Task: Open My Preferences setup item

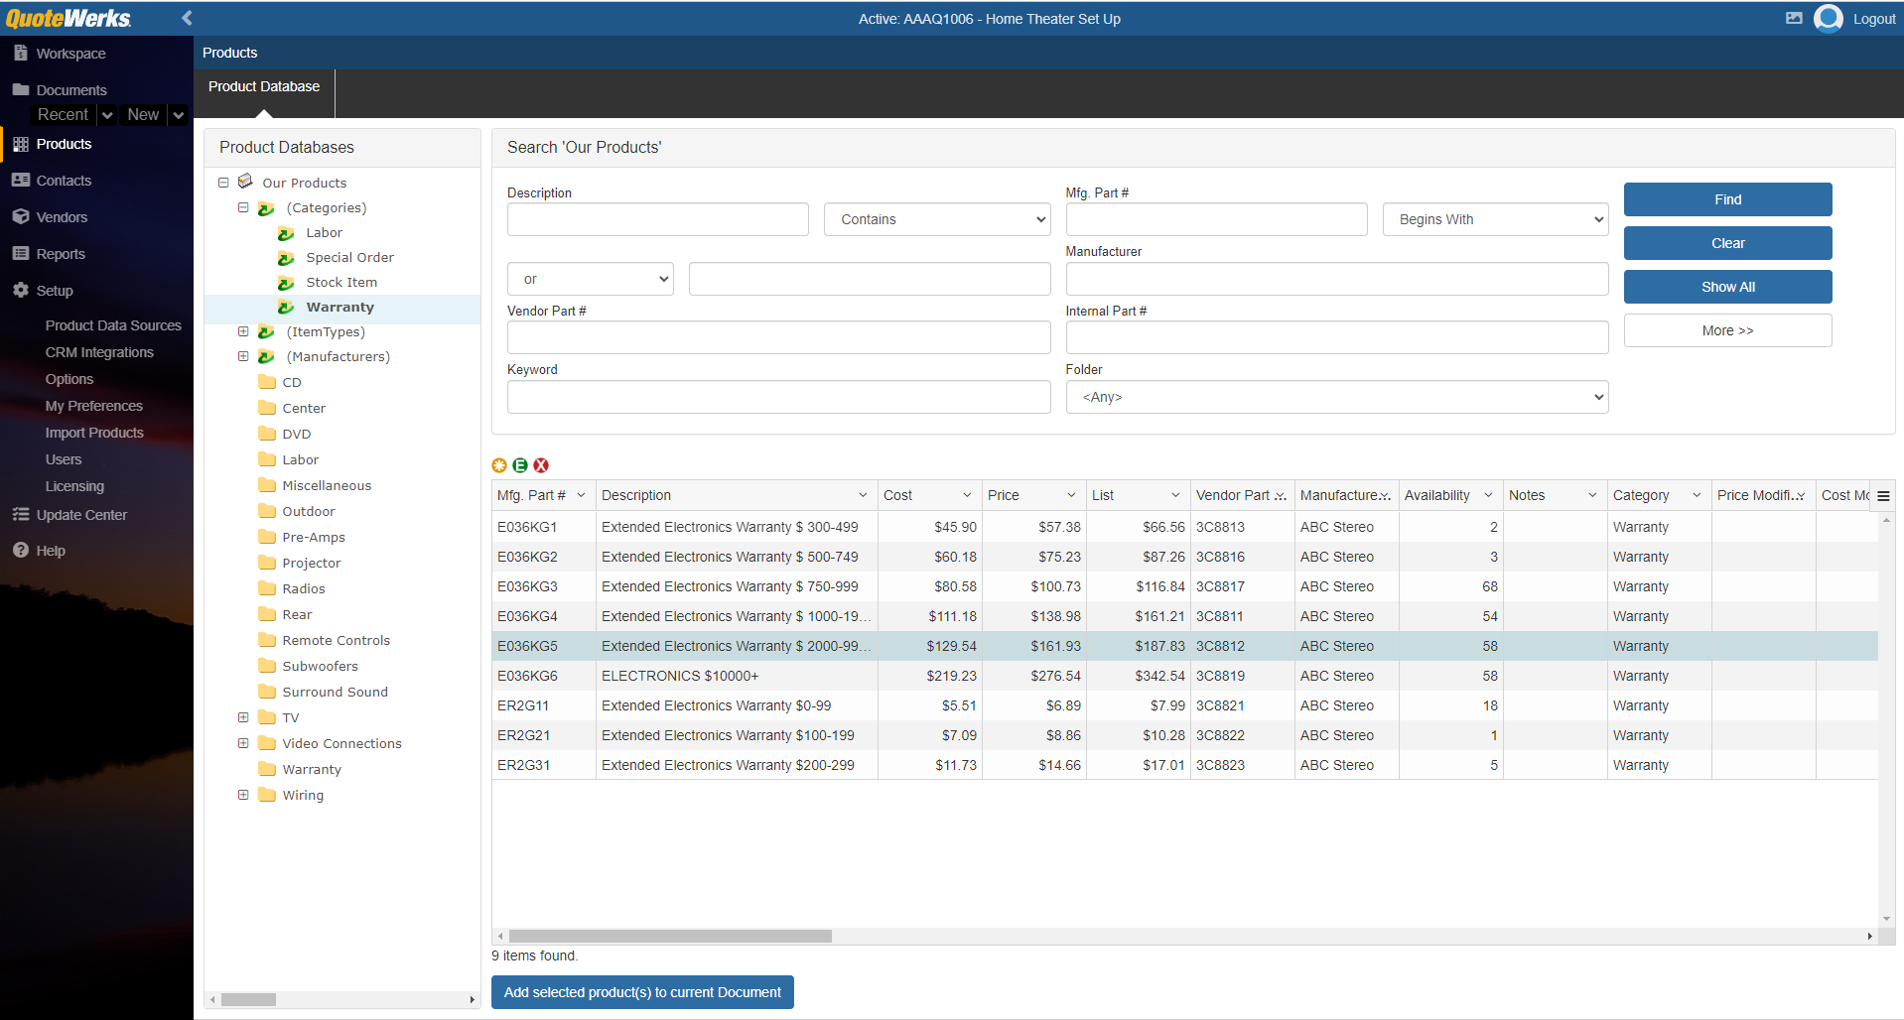Action: pyautogui.click(x=93, y=406)
